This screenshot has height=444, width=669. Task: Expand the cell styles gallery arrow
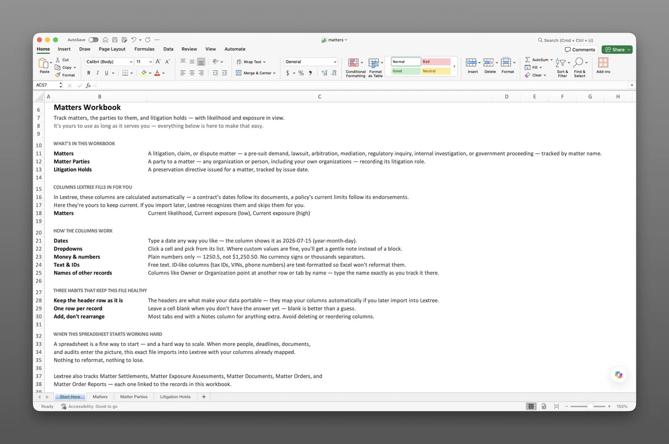pyautogui.click(x=454, y=66)
